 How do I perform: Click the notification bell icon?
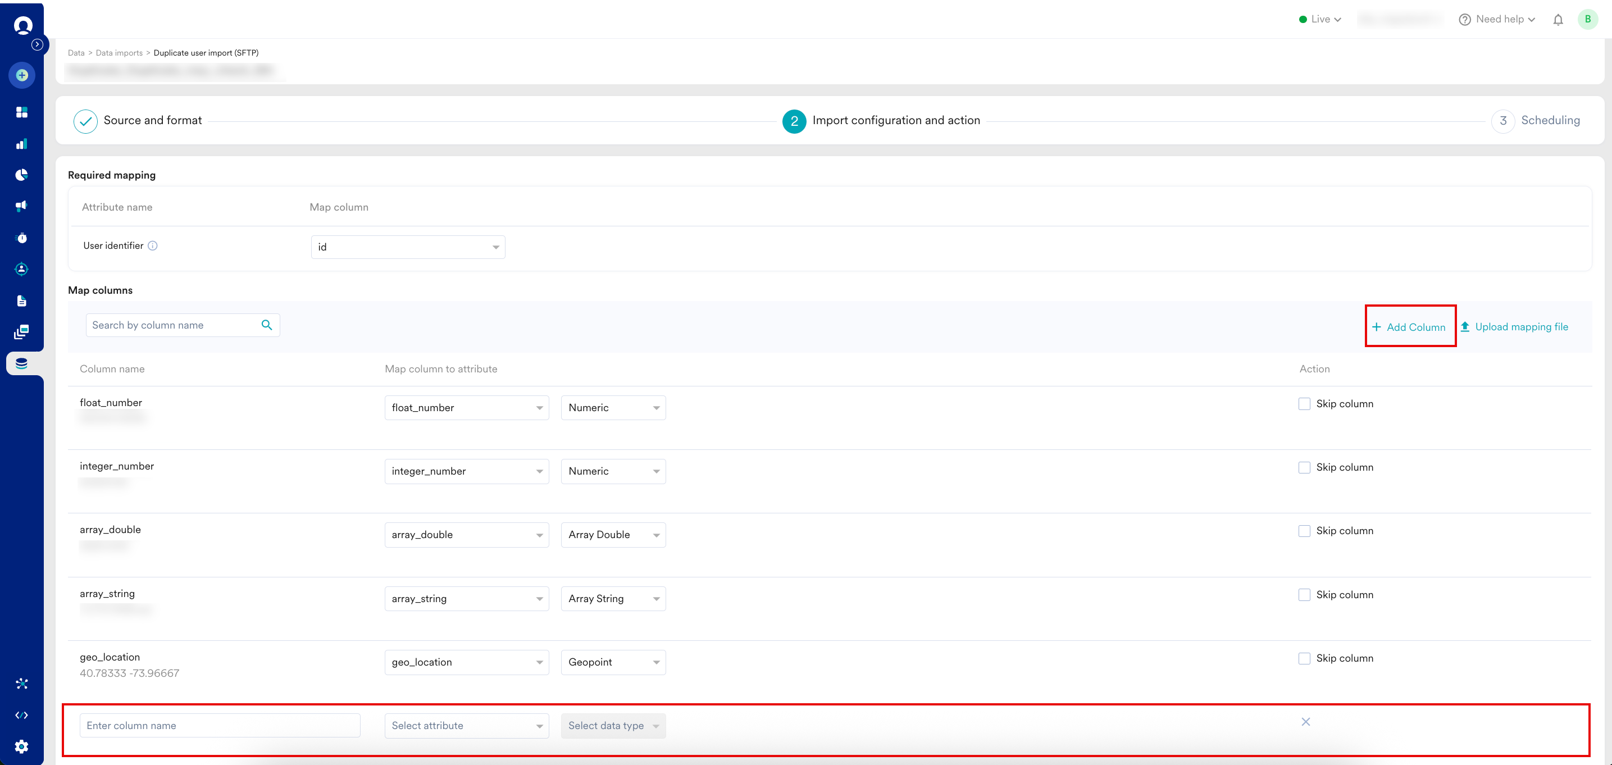point(1558,20)
